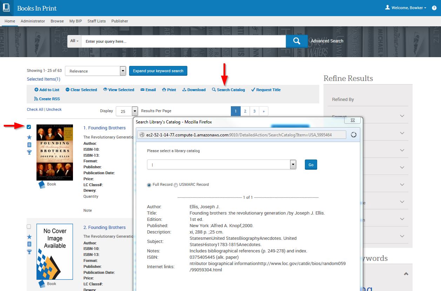
Task: Click trophy icon for second Founding Brothers
Action: coord(29,251)
